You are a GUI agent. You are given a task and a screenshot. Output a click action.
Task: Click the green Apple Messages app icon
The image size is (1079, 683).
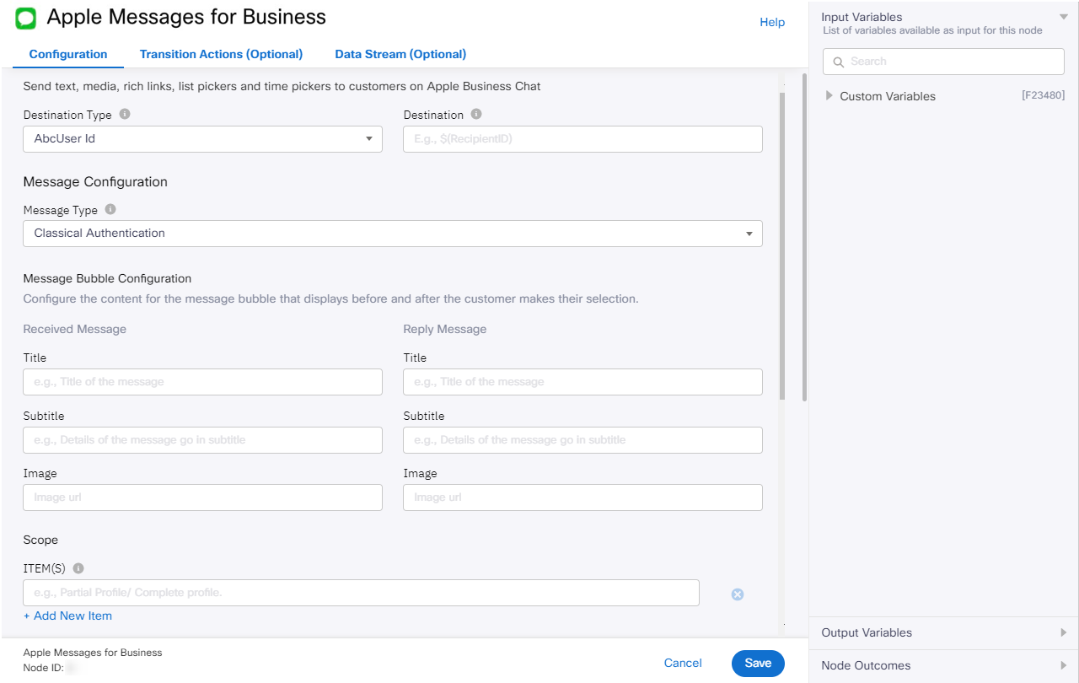(26, 19)
